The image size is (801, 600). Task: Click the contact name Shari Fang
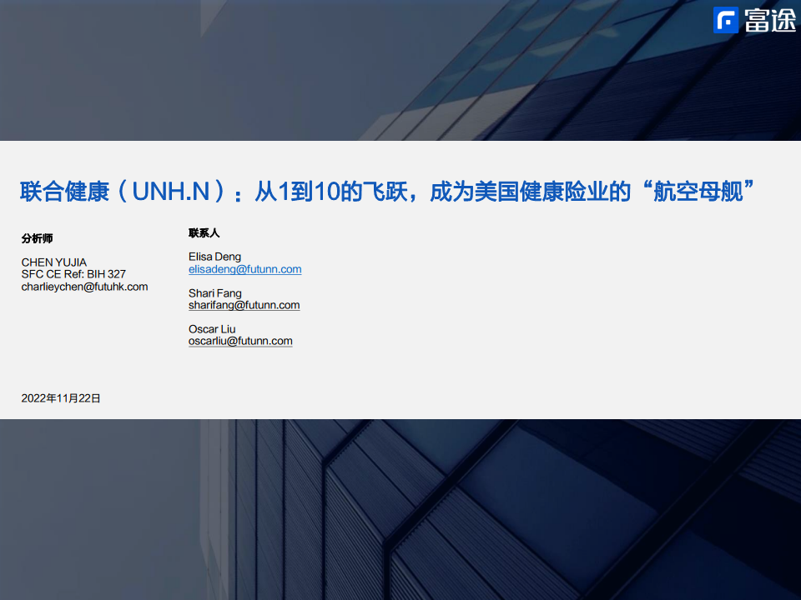[x=215, y=293]
